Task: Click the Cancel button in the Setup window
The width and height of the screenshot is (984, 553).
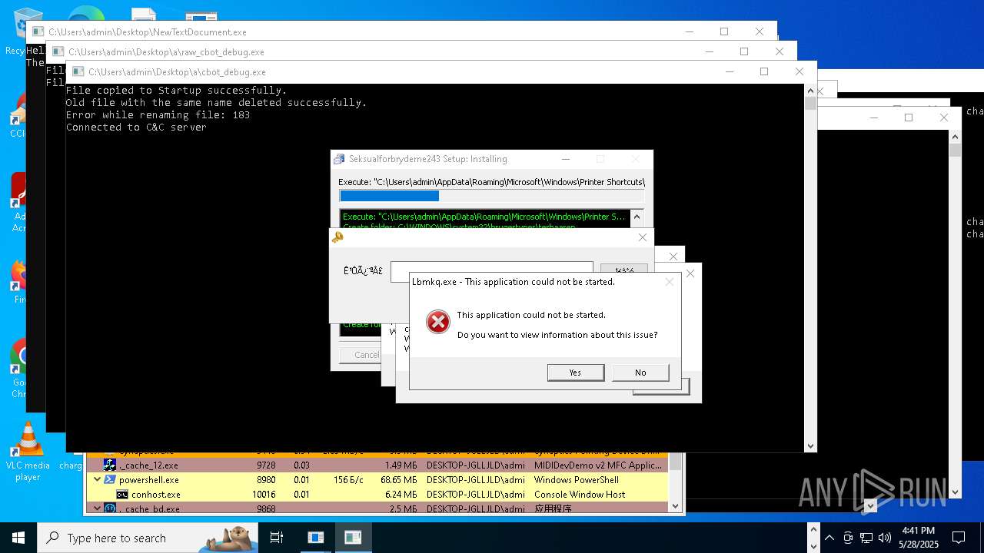Action: [x=367, y=355]
